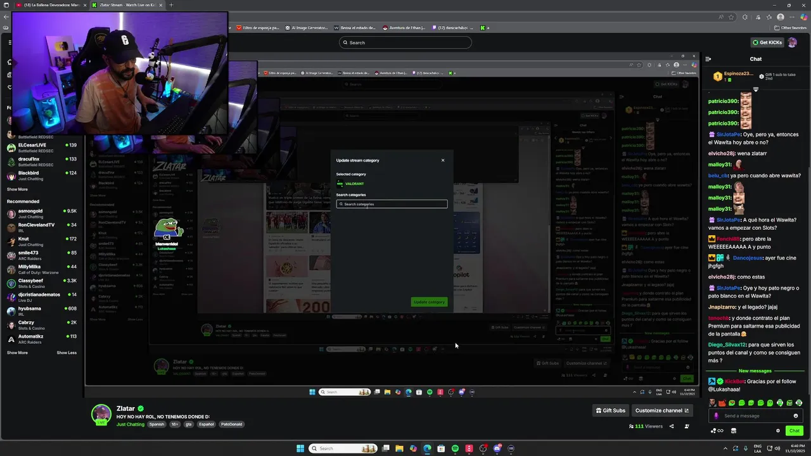The height and width of the screenshot is (456, 811).
Task: Open AI Image Generator bookmark
Action: [307, 28]
